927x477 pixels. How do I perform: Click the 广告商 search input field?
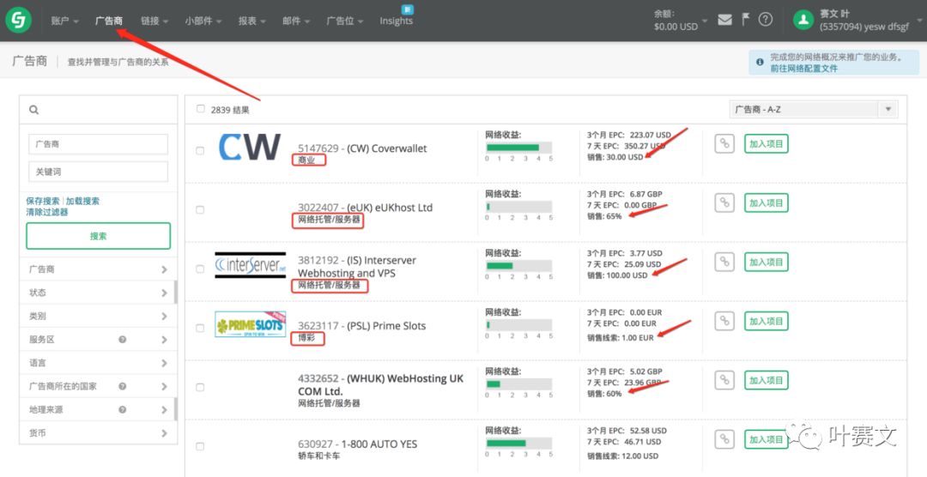click(x=98, y=143)
